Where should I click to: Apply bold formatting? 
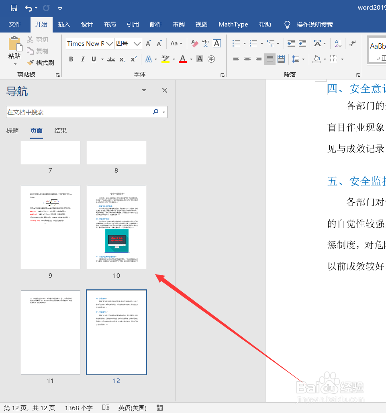[x=71, y=59]
